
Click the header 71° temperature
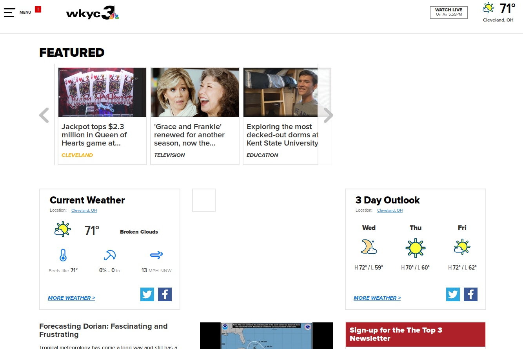coord(508,8)
